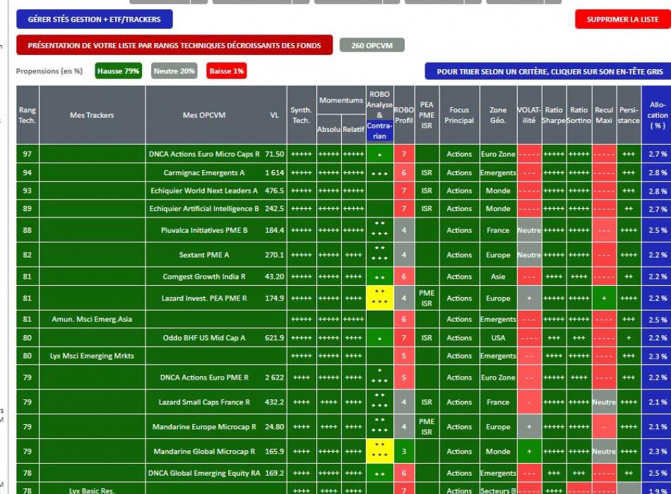Sort by Rang Tech. column header
This screenshot has width=671, height=494.
point(28,115)
